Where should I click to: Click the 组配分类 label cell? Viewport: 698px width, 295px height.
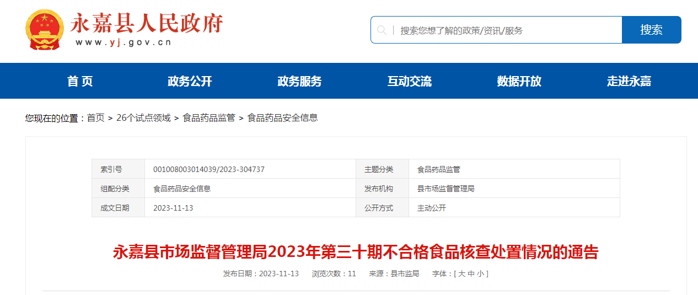(119, 189)
